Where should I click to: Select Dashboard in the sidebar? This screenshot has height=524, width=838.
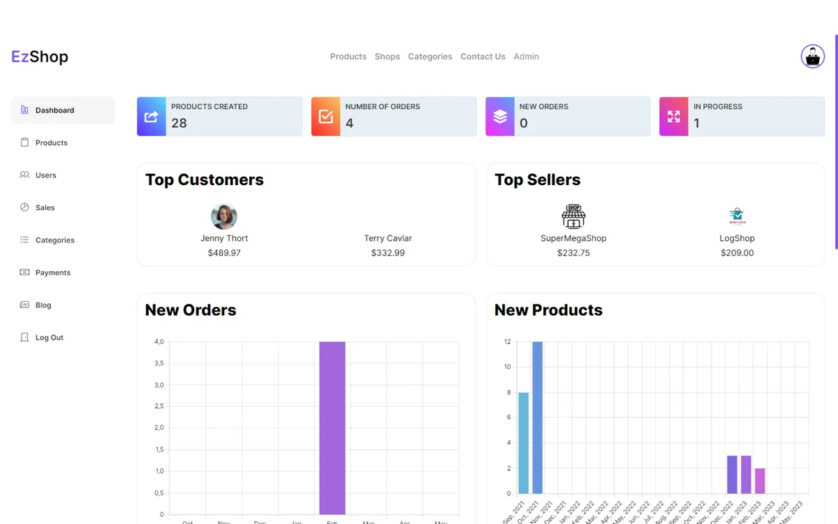point(63,110)
